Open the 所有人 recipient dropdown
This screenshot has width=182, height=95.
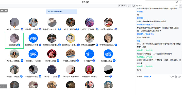(x=148, y=77)
